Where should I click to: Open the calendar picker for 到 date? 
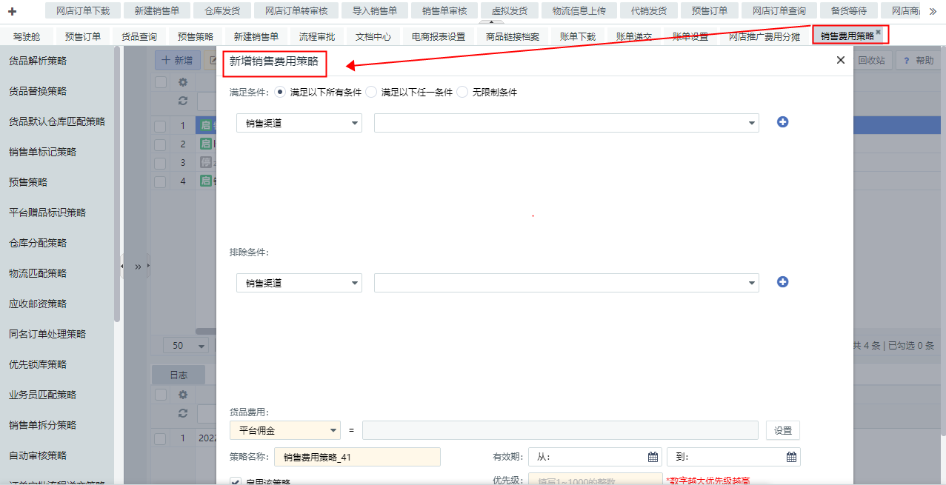click(x=791, y=457)
